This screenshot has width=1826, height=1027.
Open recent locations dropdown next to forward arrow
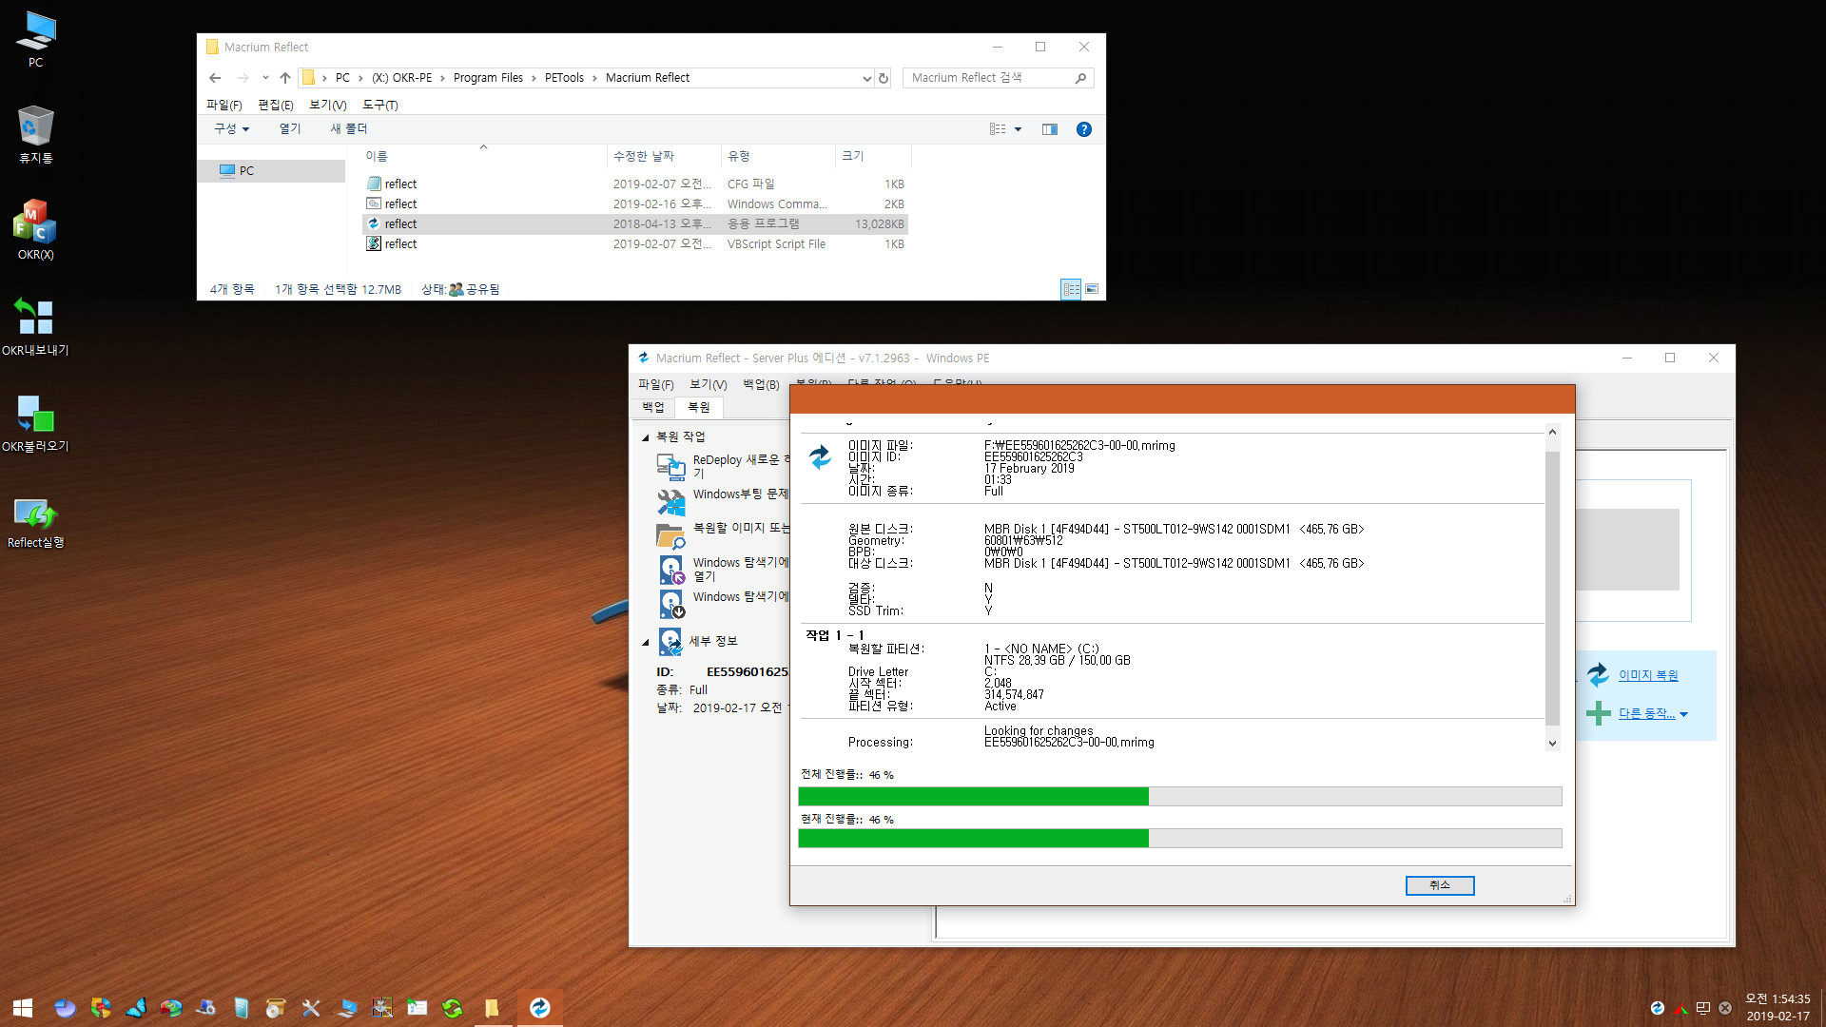(x=265, y=78)
